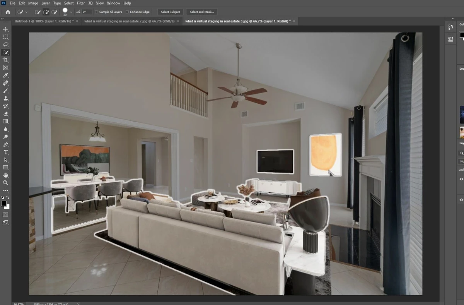The width and height of the screenshot is (464, 305).
Task: Toggle layer visibility with the eye icon
Action: (460, 179)
